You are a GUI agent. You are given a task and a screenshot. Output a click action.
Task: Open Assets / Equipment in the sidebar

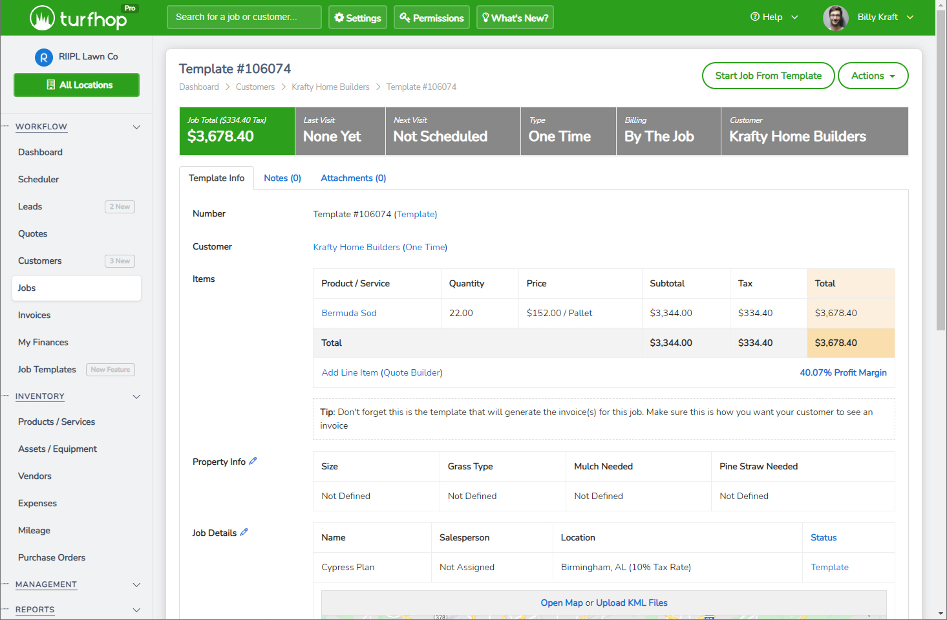tap(58, 449)
